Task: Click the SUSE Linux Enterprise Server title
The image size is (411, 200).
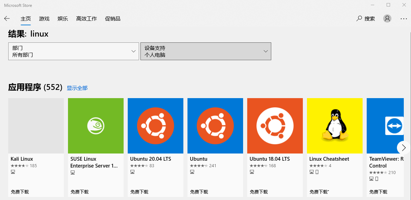Action: 94,162
